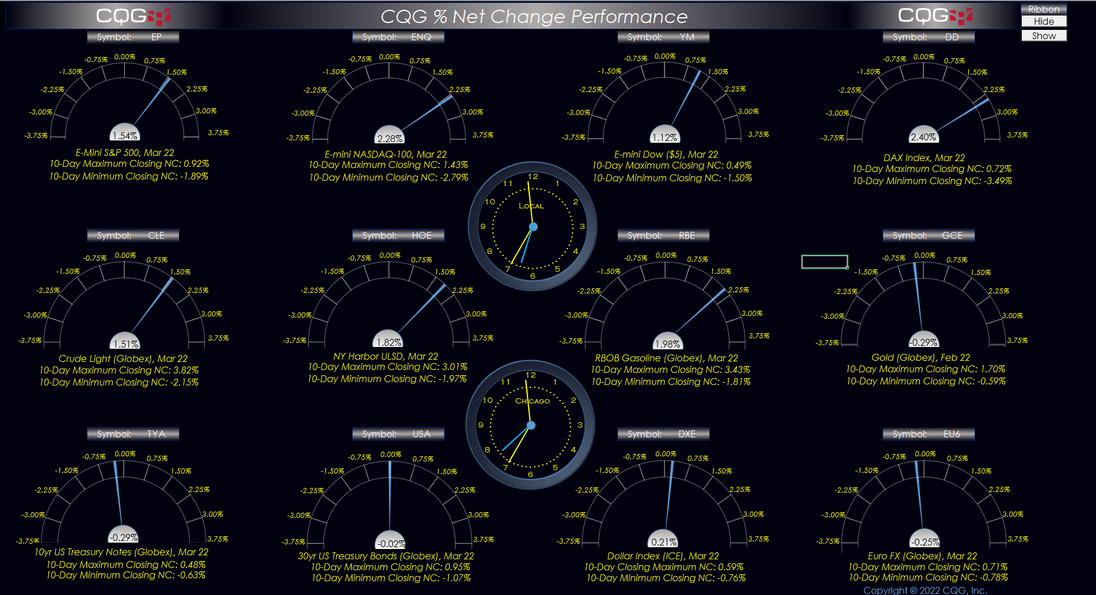Click the Ribbon Hide button

[1044, 21]
